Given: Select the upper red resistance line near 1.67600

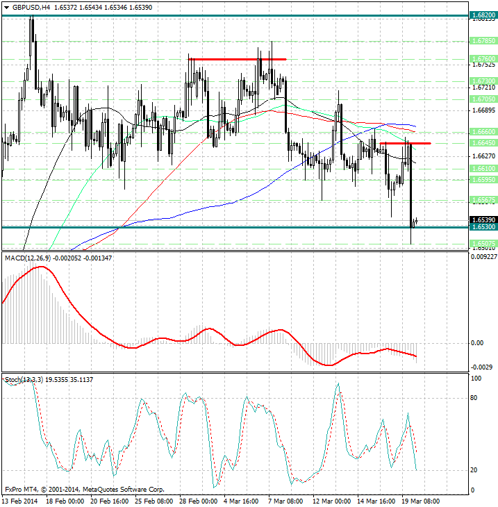Looking at the screenshot, I should click(236, 59).
